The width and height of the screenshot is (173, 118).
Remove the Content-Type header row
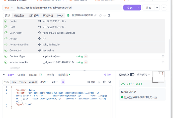pos(163,56)
